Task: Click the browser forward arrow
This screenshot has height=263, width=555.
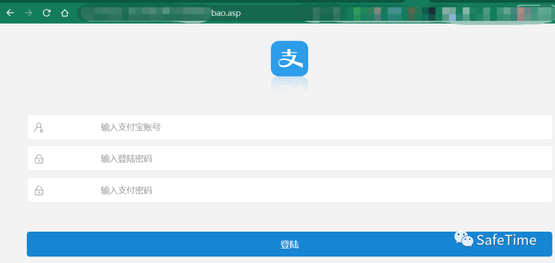Action: (28, 13)
